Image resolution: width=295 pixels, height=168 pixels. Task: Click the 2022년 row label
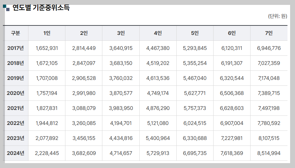[15, 123]
